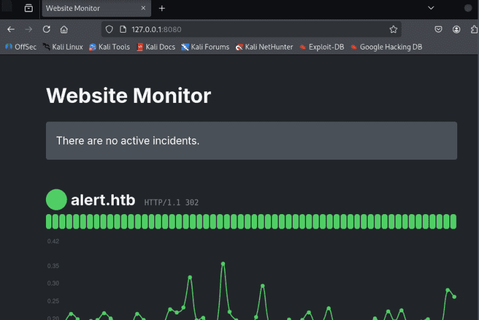Expand the list all tabs chevron
This screenshot has height=320, width=479.
click(431, 8)
